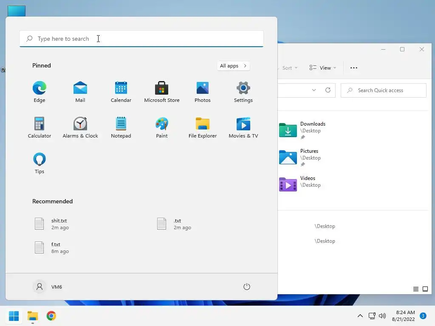This screenshot has height=326, width=435.
Task: Open the Videos folder in File Explorer
Action: pyautogui.click(x=300, y=184)
